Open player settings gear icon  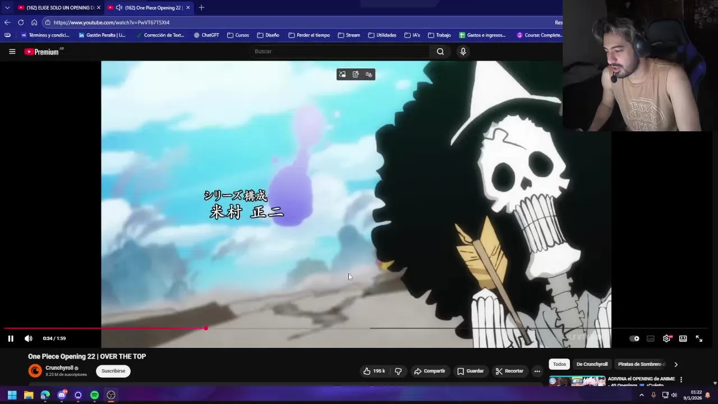coord(666,338)
